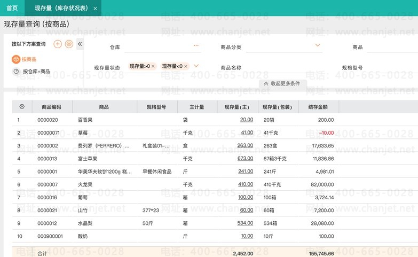This screenshot has height=257, width=418.
Task: Open table column settings gear icon
Action: point(22,107)
